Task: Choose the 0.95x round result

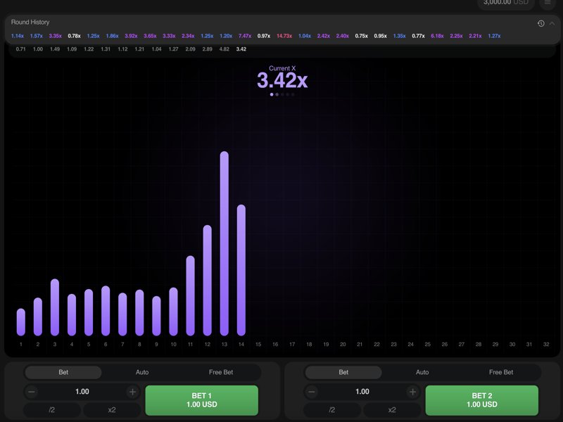Action: 380,36
